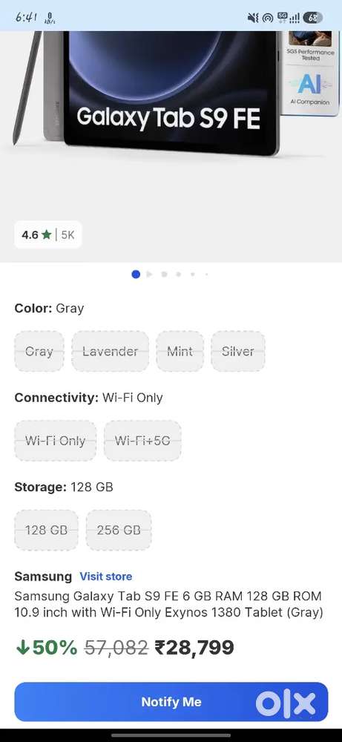
Task: Choose the Mint color variant
Action: (180, 351)
